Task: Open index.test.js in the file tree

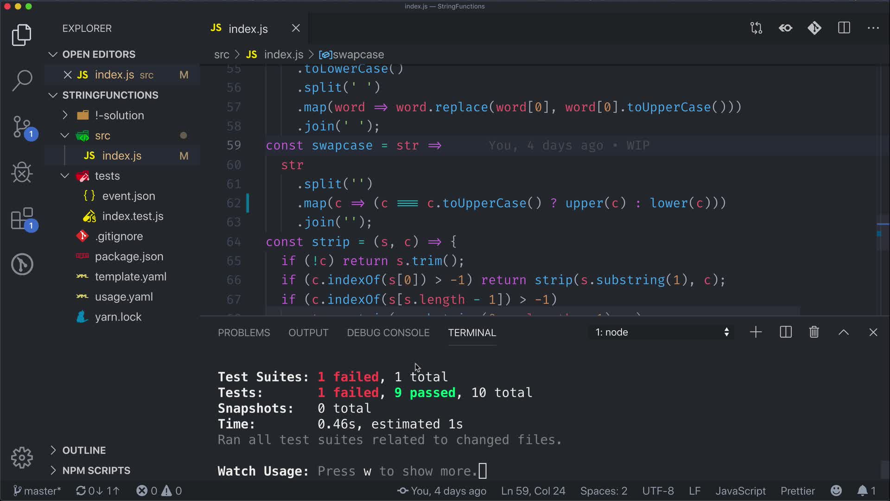Action: [x=133, y=216]
